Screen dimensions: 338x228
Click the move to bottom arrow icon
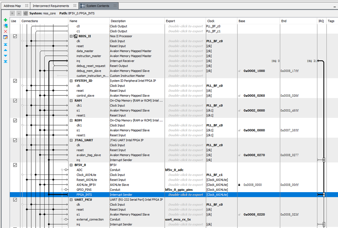[x=5, y=61]
